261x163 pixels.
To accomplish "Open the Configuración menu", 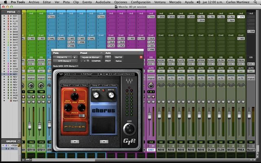I will coord(141,2).
